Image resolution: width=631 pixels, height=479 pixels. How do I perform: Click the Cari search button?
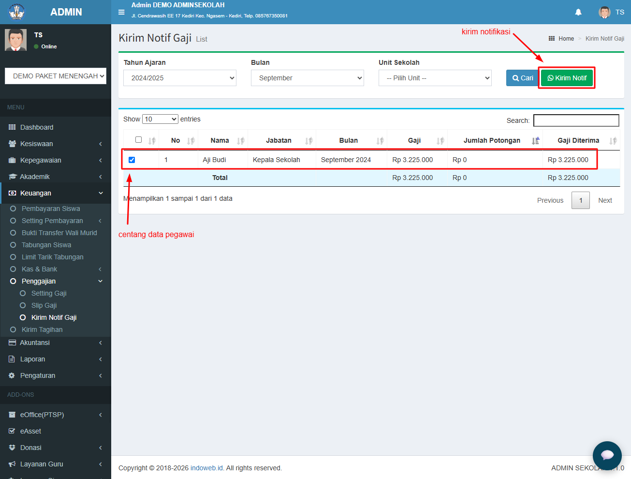pyautogui.click(x=522, y=78)
